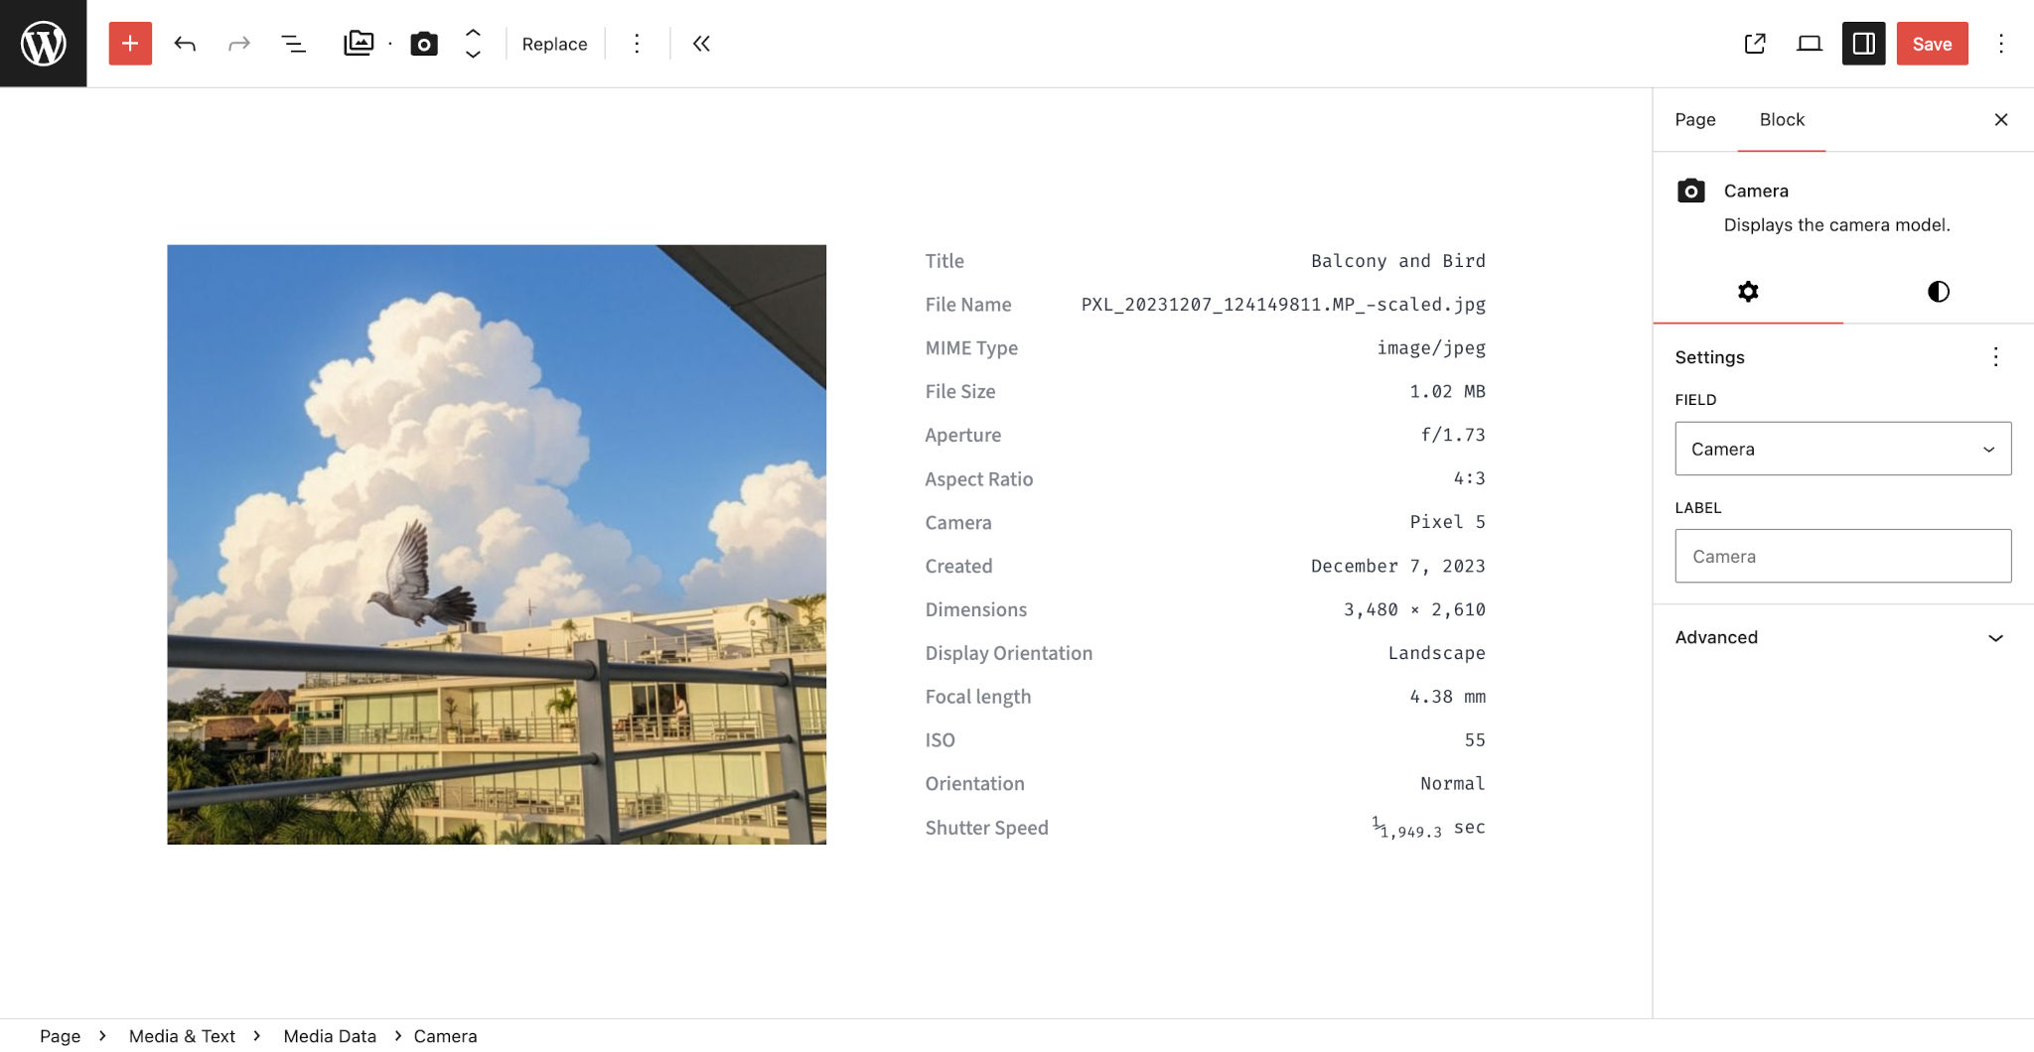Open the document overview list view
The image size is (2034, 1052).
click(x=293, y=44)
